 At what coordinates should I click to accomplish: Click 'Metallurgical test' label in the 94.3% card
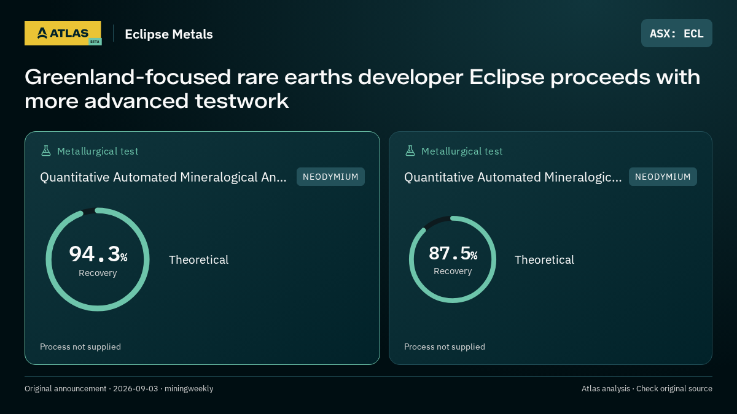98,151
